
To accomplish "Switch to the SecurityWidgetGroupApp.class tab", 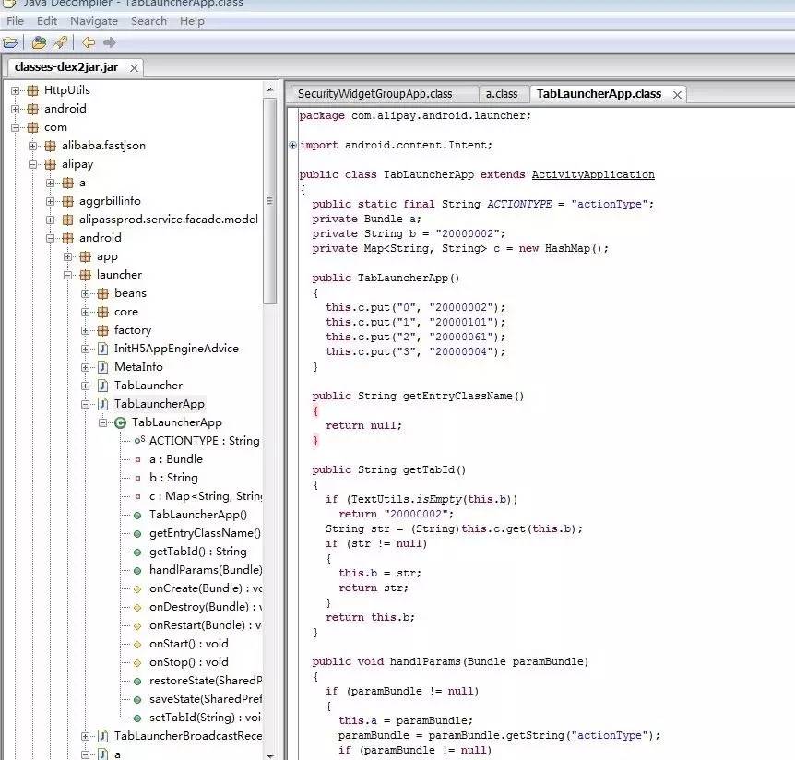I will pos(374,94).
